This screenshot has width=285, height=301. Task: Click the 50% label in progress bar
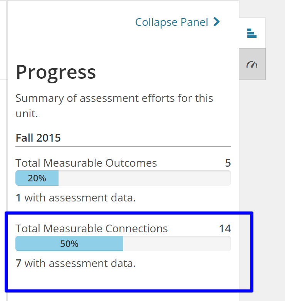pos(69,244)
